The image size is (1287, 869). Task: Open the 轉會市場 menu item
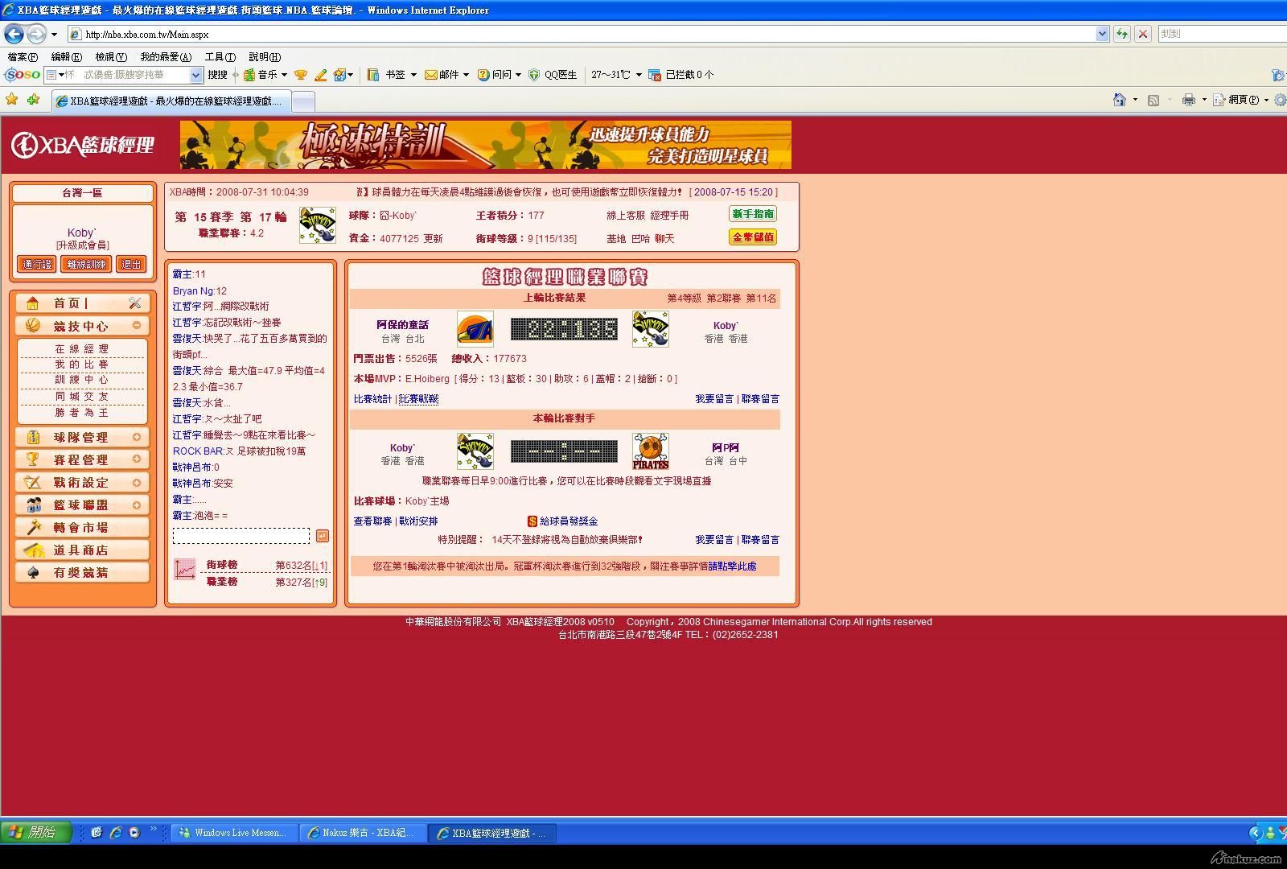82,528
